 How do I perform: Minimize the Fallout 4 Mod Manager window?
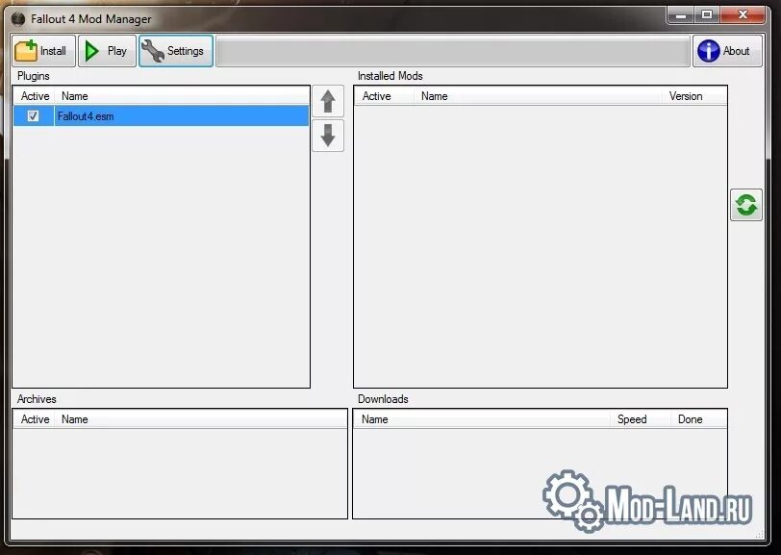(x=681, y=15)
